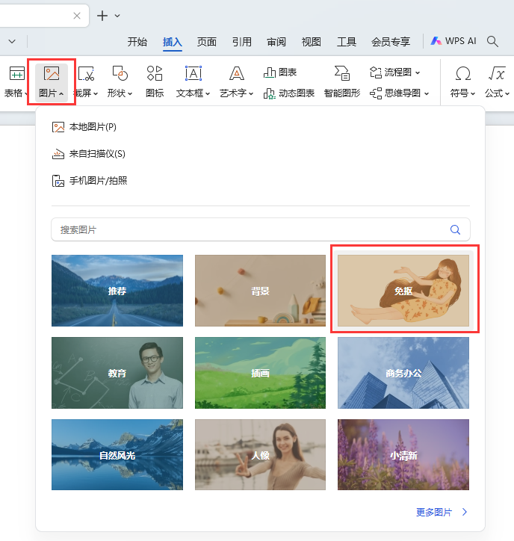Viewport: 514px width, 541px height.
Task: Open the 免抠 image category thumbnail
Action: click(403, 291)
